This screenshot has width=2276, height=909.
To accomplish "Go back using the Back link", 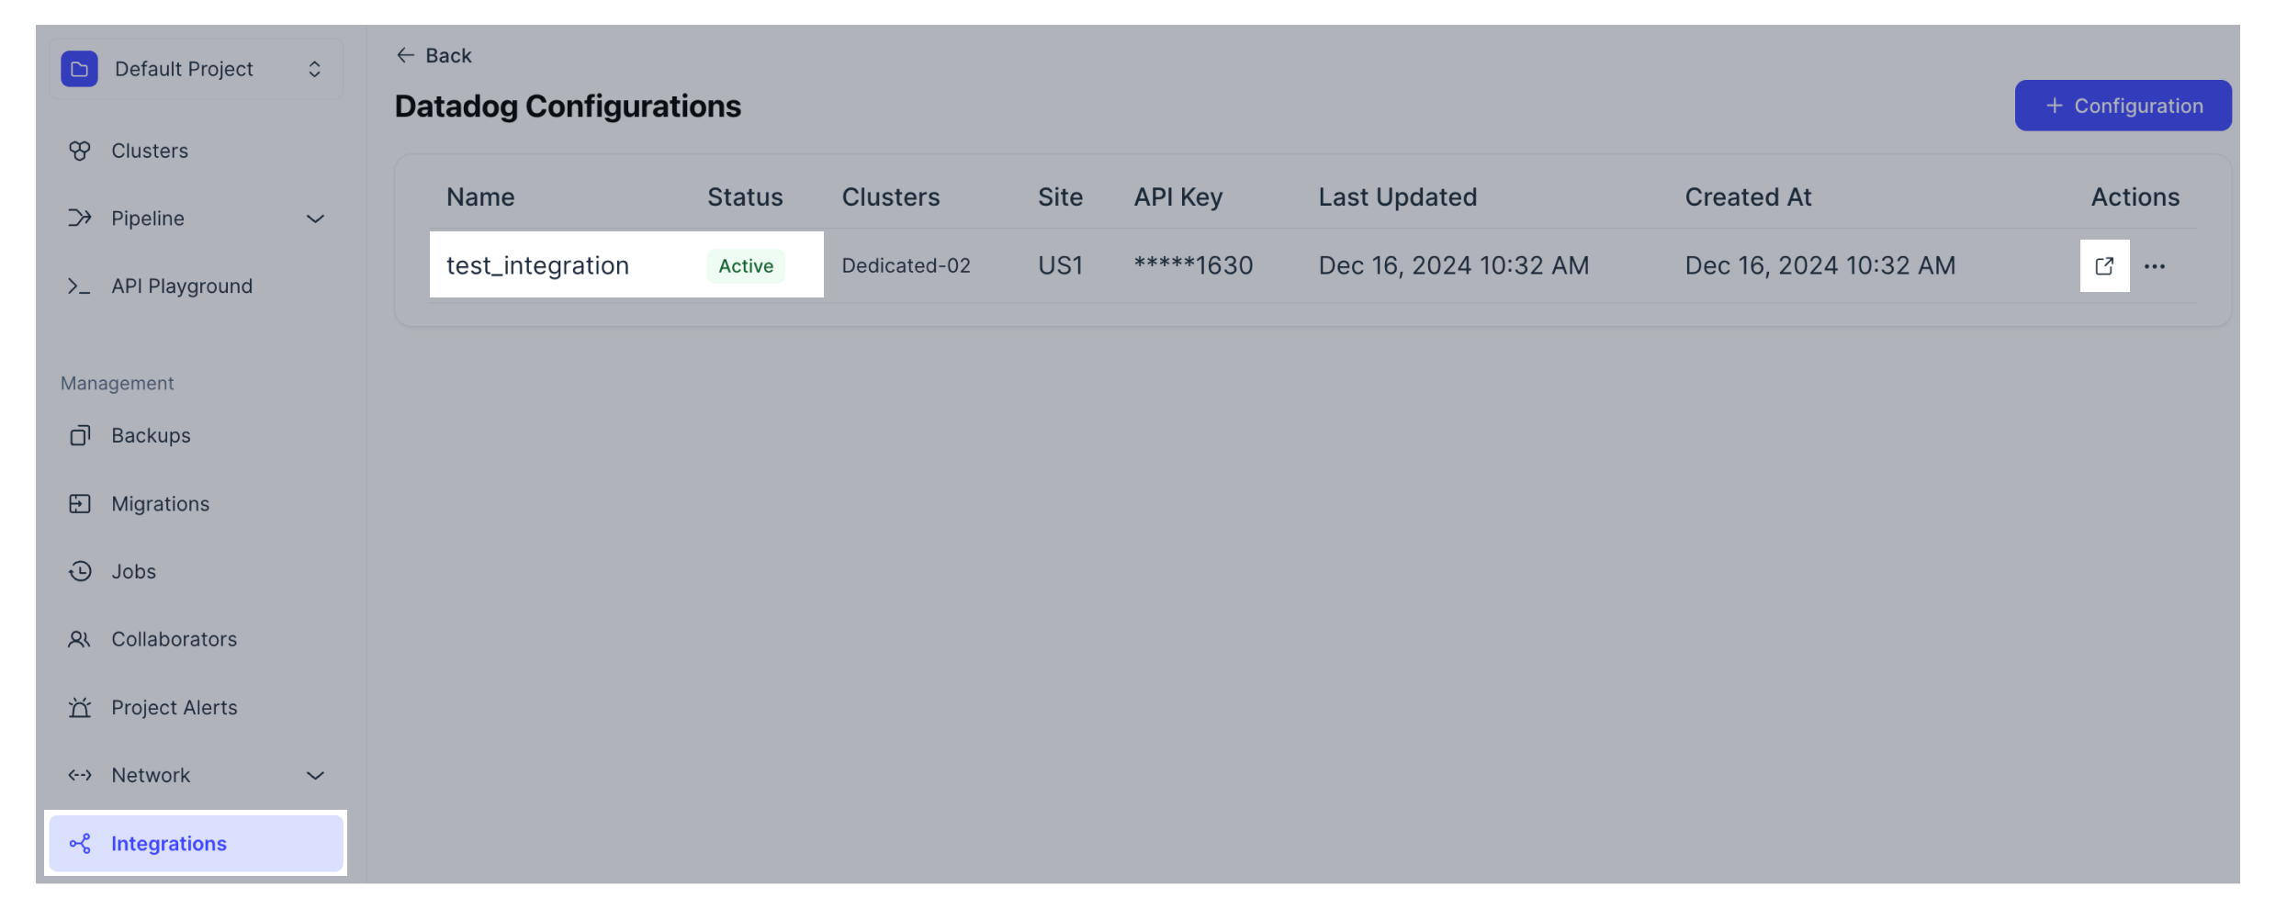I will tap(434, 56).
